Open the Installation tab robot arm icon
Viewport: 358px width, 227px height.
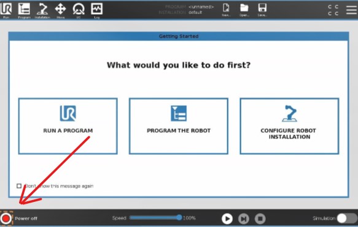coord(42,10)
